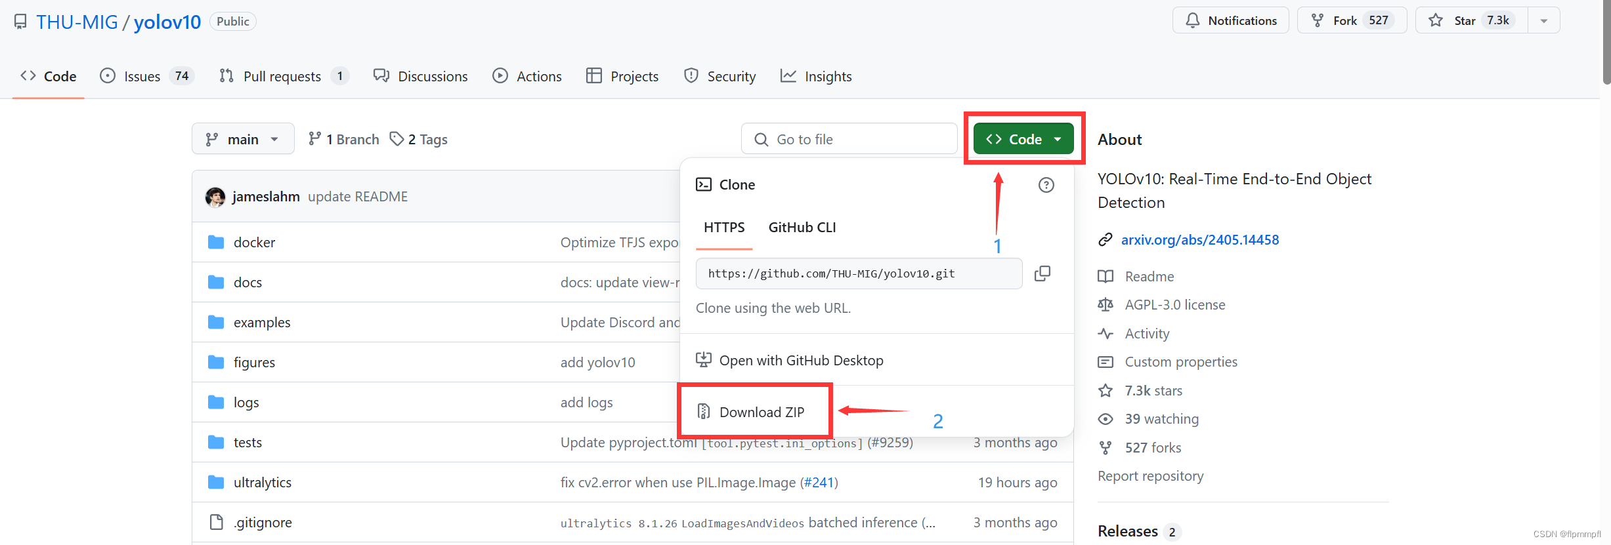Click the Activity pulse icon
Viewport: 1611px width, 545px height.
(1106, 333)
